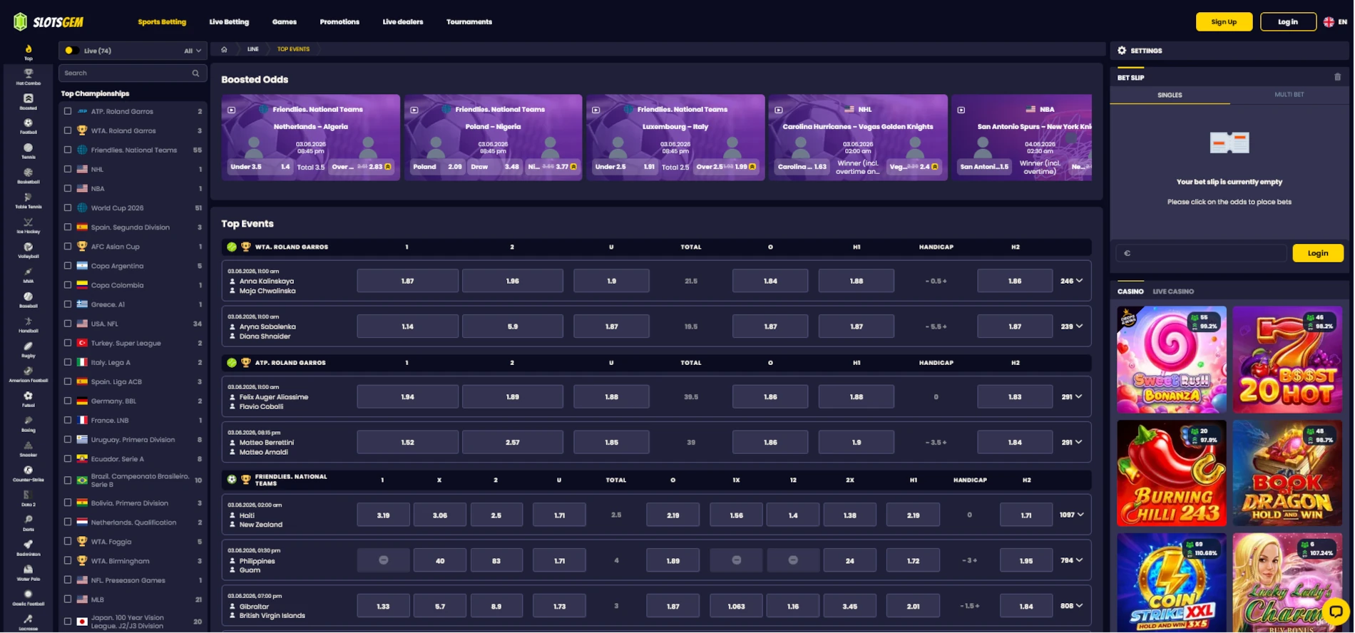The height and width of the screenshot is (633, 1355).
Task: Click the home breadcrumb icon
Action: 224,49
